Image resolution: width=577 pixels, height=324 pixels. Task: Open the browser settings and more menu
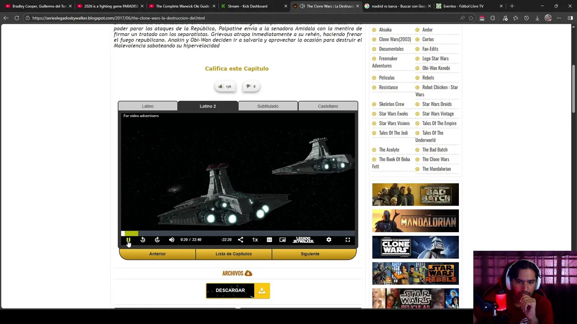[559, 18]
